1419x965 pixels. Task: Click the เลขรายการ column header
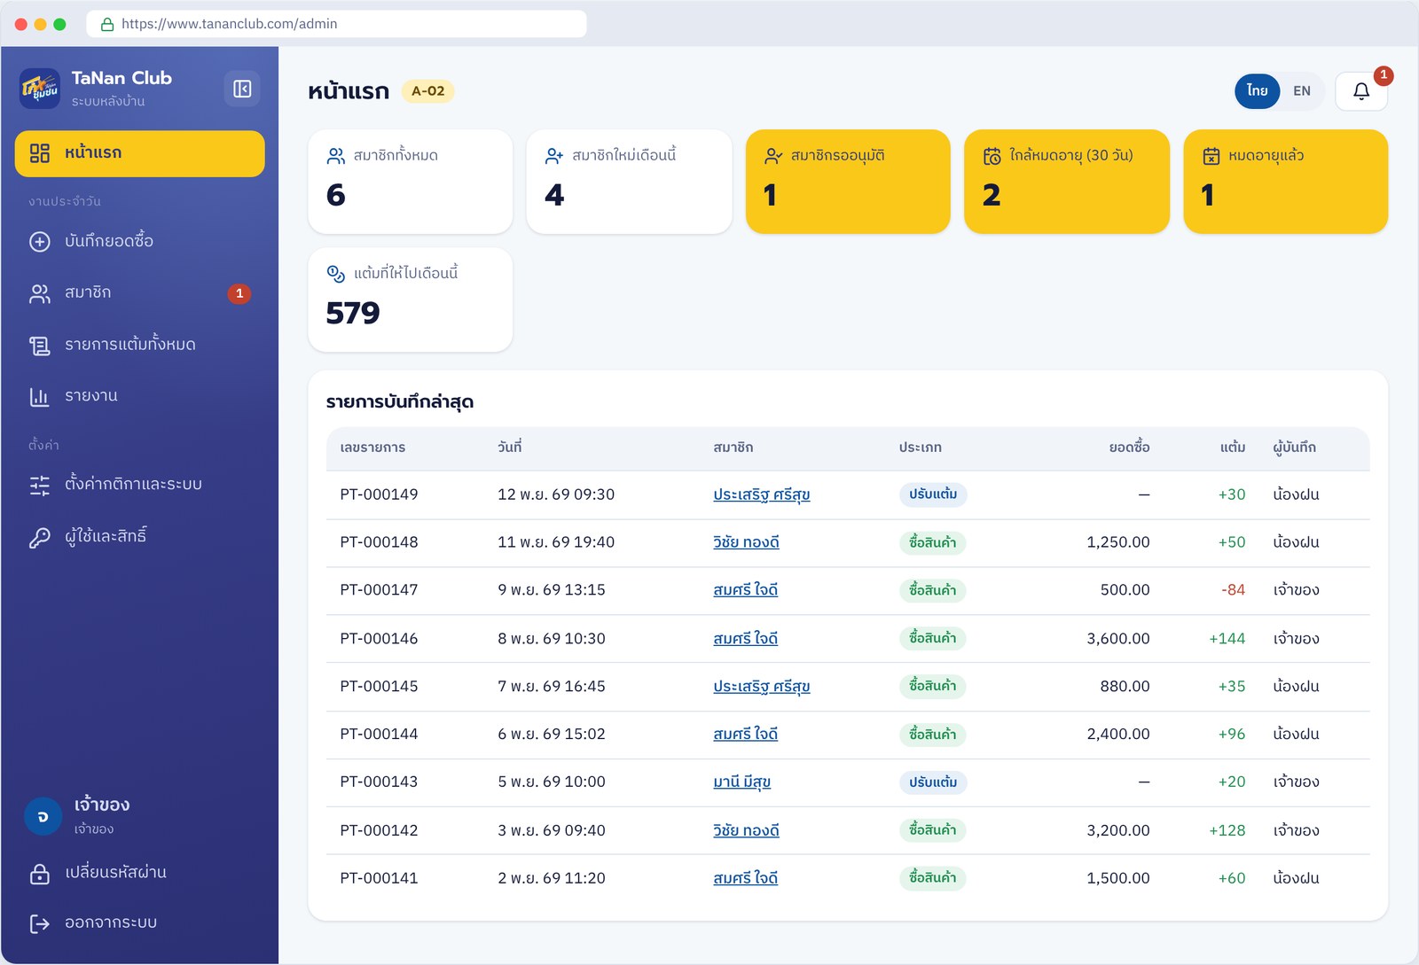tap(372, 447)
